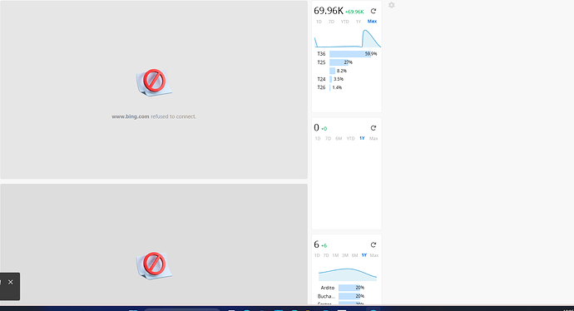Select 1M range in the bottom card
Screen dimensions: 574x311
point(335,255)
